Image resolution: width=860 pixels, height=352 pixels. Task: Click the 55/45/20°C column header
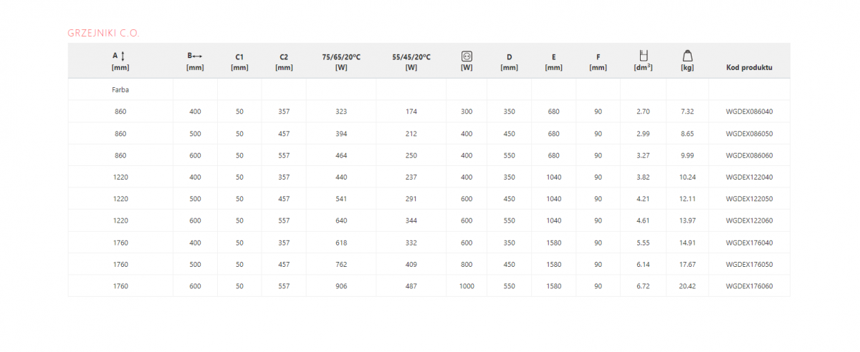click(411, 62)
